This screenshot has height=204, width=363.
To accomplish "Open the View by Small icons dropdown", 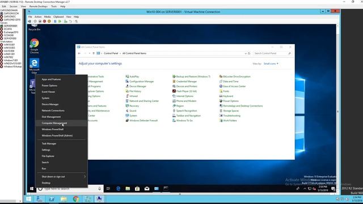I will [x=271, y=63].
